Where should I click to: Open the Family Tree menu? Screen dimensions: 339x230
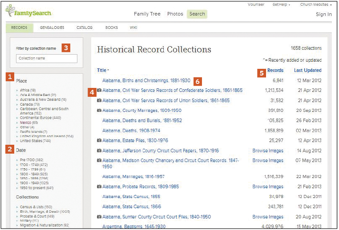147,14
